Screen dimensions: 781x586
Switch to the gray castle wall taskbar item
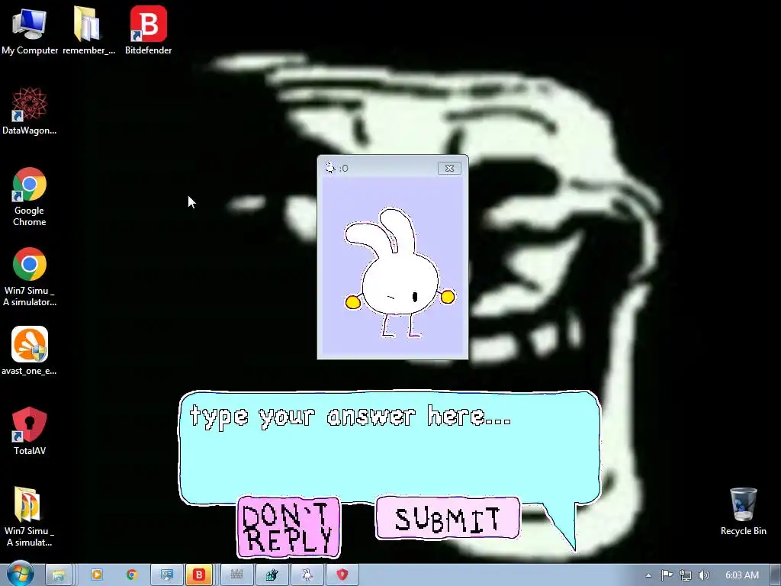(236, 575)
